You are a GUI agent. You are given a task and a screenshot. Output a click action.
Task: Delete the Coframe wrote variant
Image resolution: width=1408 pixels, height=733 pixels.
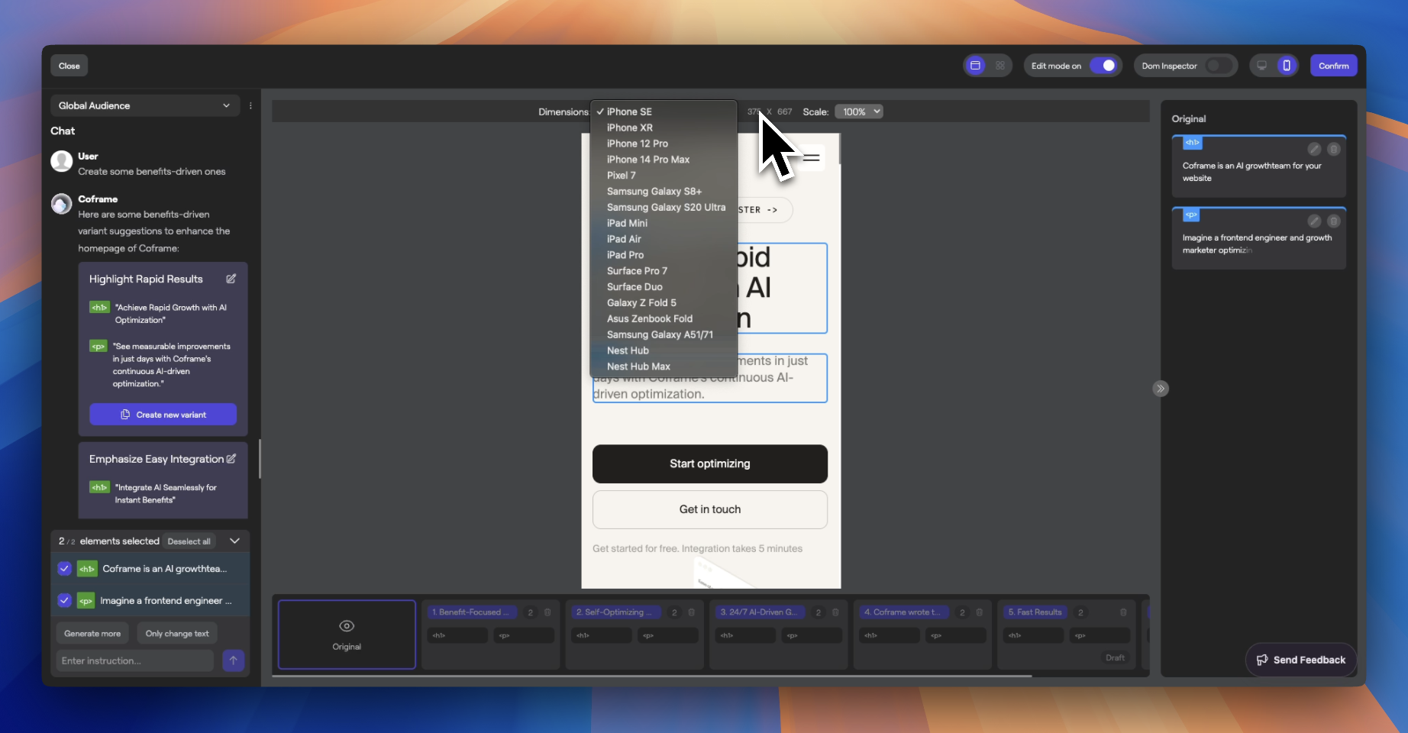(980, 612)
